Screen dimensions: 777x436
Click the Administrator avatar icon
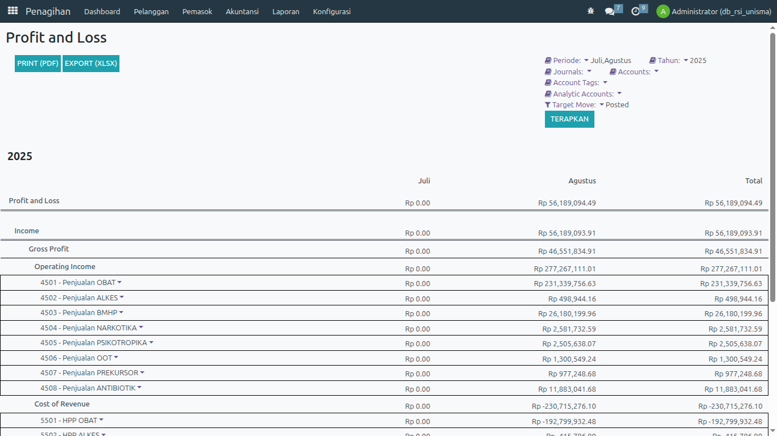point(663,11)
